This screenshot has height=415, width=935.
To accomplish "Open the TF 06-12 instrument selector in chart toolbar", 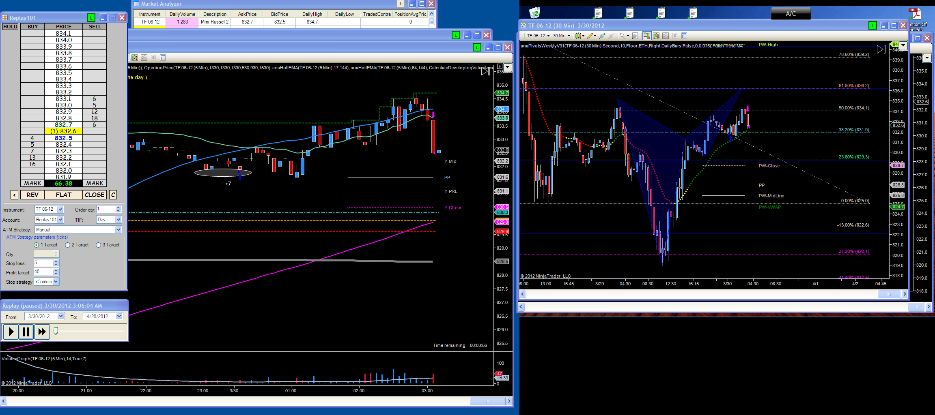I will (x=539, y=36).
